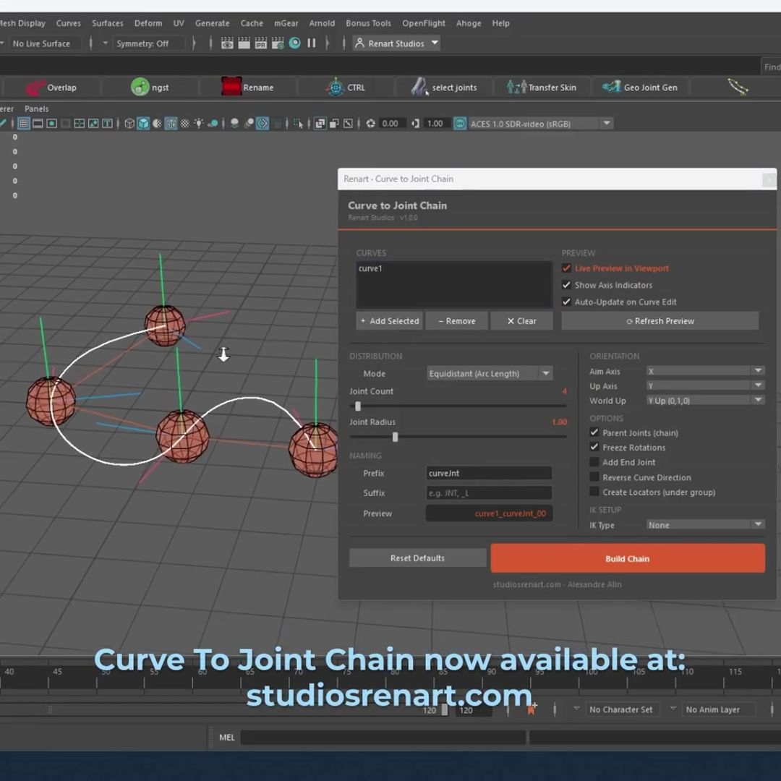781x781 pixels.
Task: Pause the viewport with the pause icon
Action: click(x=312, y=43)
